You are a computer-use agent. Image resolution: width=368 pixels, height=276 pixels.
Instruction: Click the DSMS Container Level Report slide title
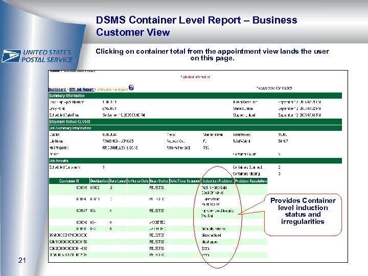point(196,26)
